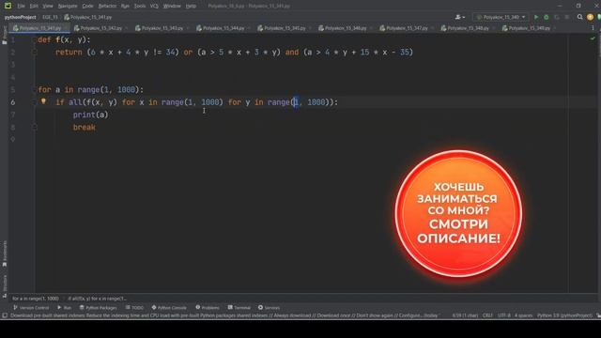Open the File menu
Viewport: 601px width, 338px height.
tap(21, 6)
